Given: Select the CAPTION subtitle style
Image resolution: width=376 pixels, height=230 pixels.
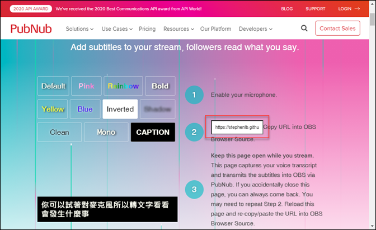Looking at the screenshot, I should point(153,132).
